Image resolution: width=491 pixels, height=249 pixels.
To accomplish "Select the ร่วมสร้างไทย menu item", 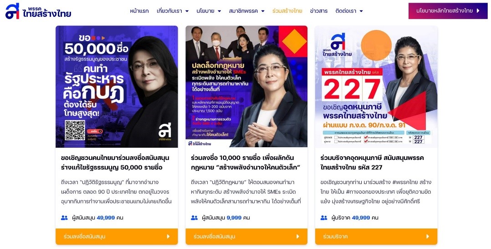I will (287, 11).
